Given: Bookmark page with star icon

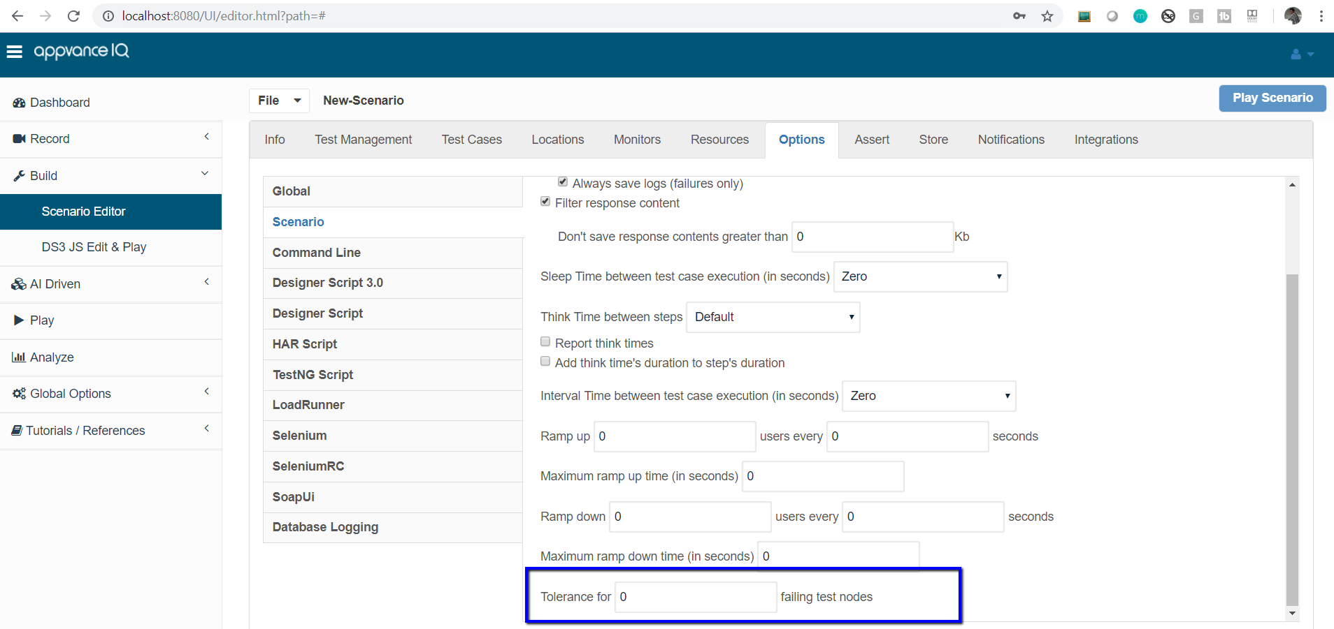Looking at the screenshot, I should (x=1047, y=16).
